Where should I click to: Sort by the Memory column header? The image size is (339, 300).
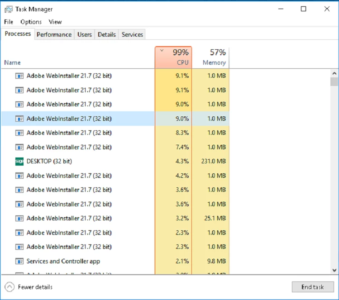coord(210,57)
